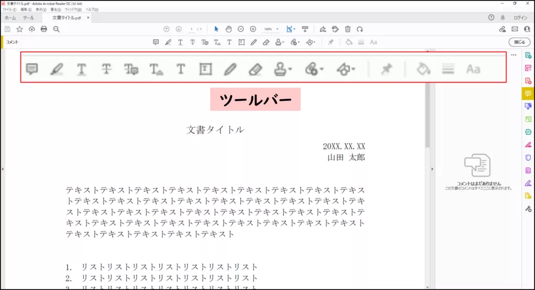Viewport: 535px width, 290px height.
Task: Expand the left navigation pane arrow
Action: click(3, 169)
